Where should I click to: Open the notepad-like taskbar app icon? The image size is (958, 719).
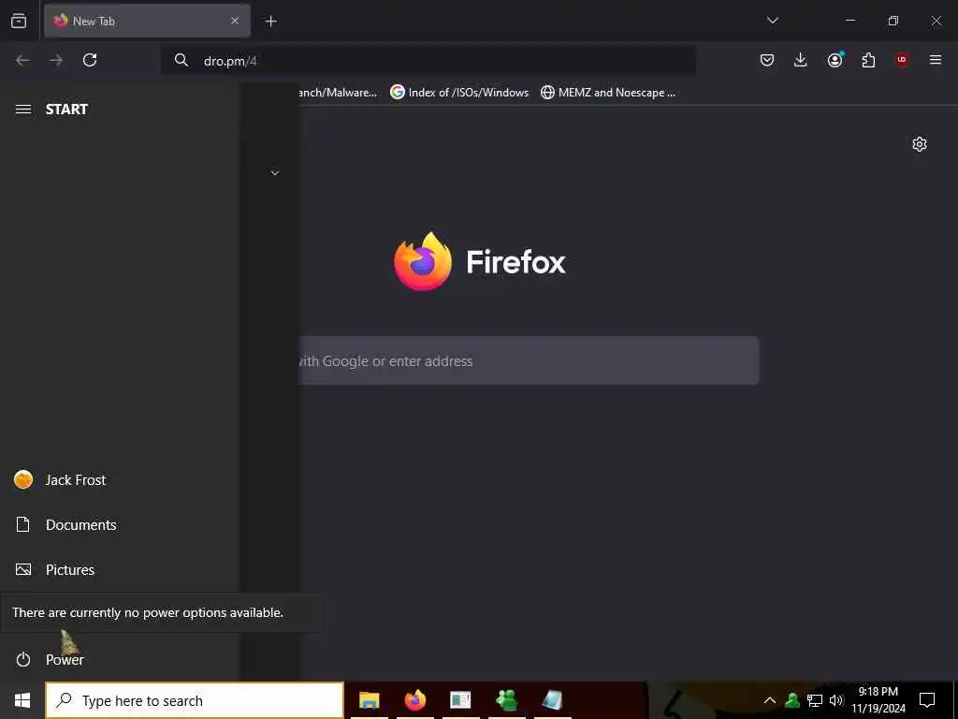coord(552,700)
